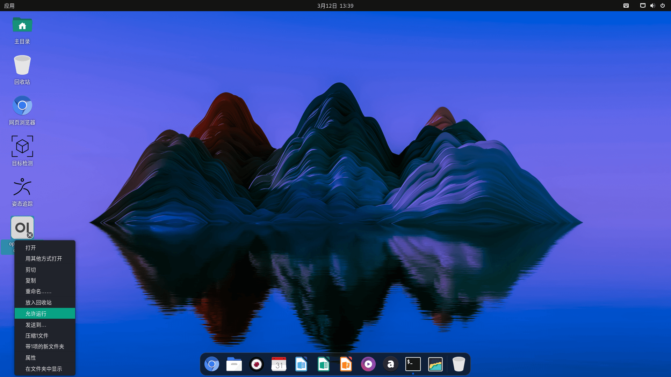Open the terminal from the dock
The height and width of the screenshot is (377, 671).
[x=413, y=364]
